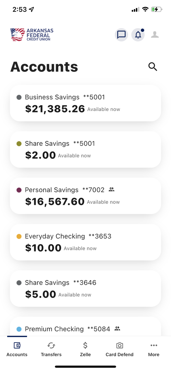Open the profile avatar icon
The image size is (171, 371).
(155, 34)
